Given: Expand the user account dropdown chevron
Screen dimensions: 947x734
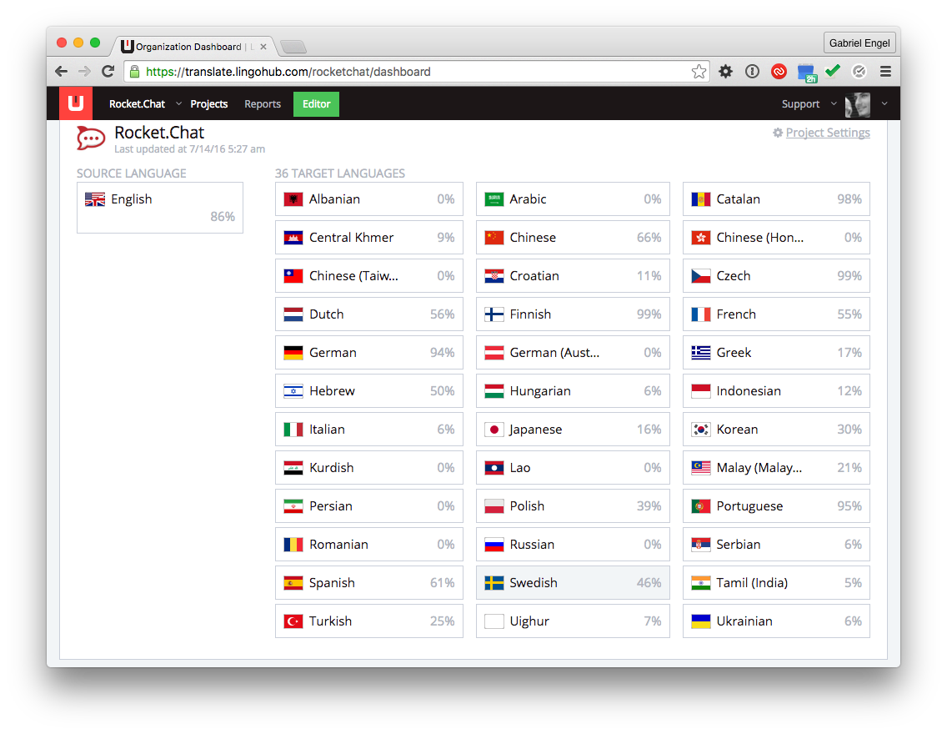Looking at the screenshot, I should 884,103.
